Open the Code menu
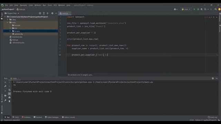The height and width of the screenshot is (124, 221). pos(31,5)
